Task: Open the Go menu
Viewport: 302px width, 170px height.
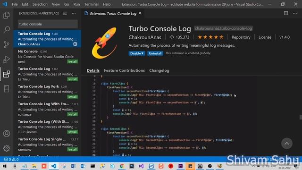Action: (67, 4)
